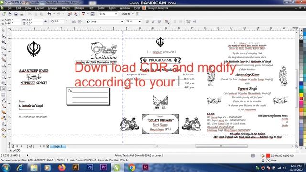Select the Smart Fill tool
This screenshot has height=172, width=306.
tap(3, 59)
